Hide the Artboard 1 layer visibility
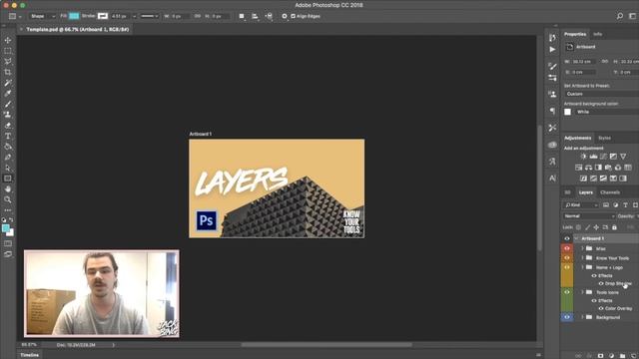Image resolution: width=639 pixels, height=359 pixels. (x=567, y=238)
